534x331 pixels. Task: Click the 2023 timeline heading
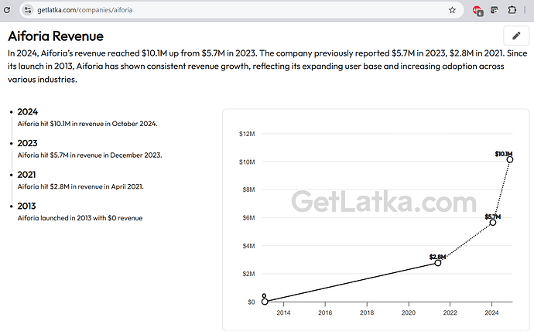(27, 143)
